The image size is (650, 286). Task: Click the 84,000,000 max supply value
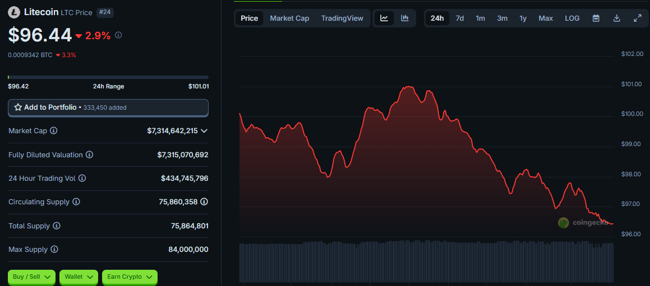point(188,250)
